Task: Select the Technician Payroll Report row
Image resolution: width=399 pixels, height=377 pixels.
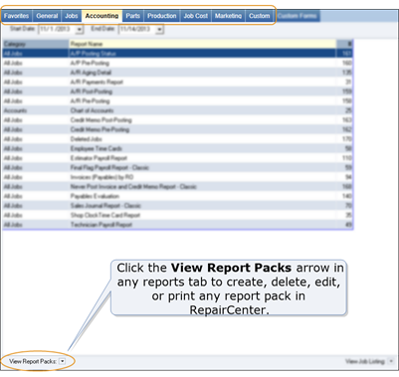Action: click(x=177, y=225)
